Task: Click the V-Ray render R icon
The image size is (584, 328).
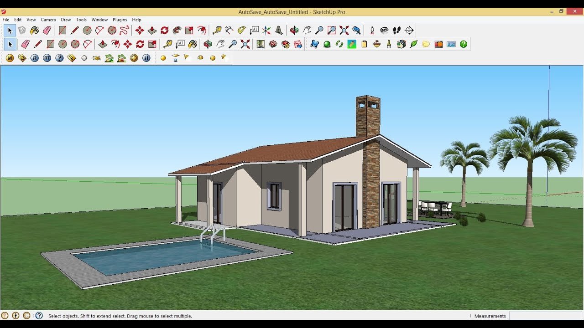Action: click(35, 58)
